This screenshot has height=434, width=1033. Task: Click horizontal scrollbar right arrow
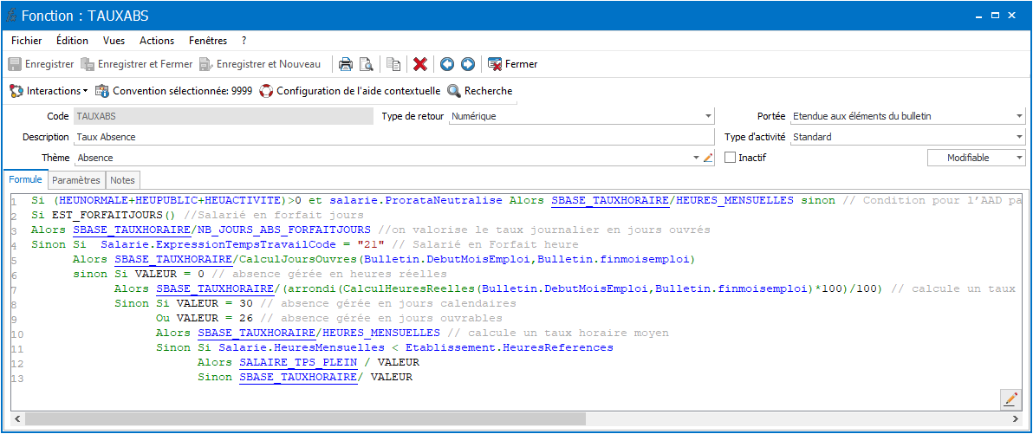coord(1017,419)
